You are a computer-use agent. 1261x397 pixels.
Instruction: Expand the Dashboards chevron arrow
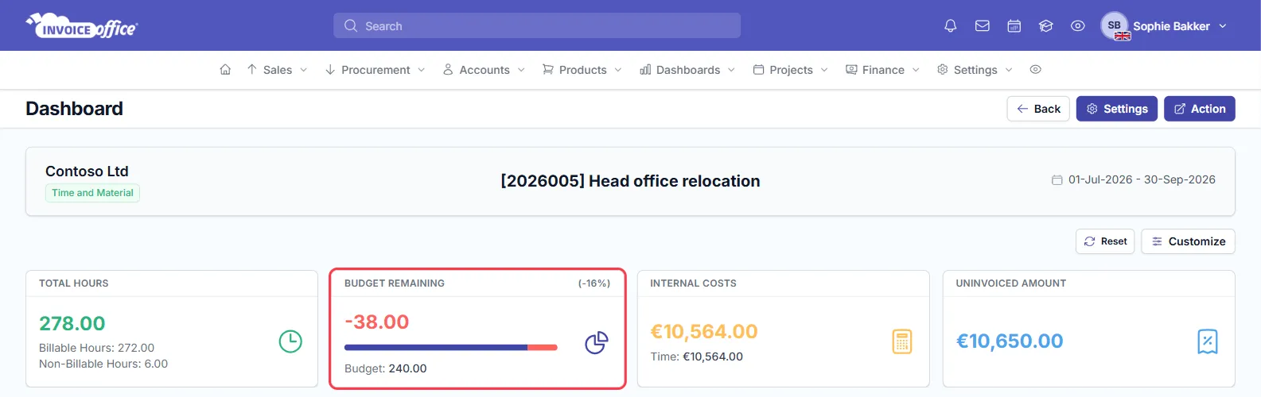pyautogui.click(x=731, y=70)
